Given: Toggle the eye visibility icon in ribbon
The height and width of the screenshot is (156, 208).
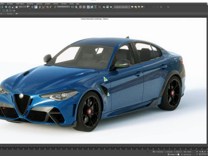Looking at the screenshot, I should [x=16, y=14].
